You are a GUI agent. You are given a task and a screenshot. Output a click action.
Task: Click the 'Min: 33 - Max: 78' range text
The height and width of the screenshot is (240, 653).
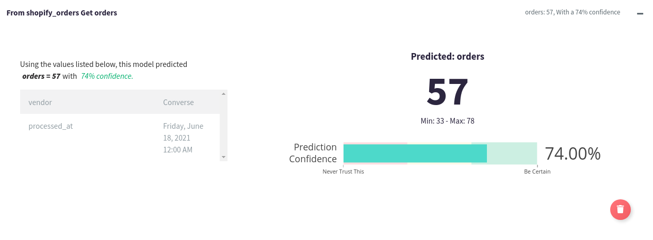[x=447, y=121]
